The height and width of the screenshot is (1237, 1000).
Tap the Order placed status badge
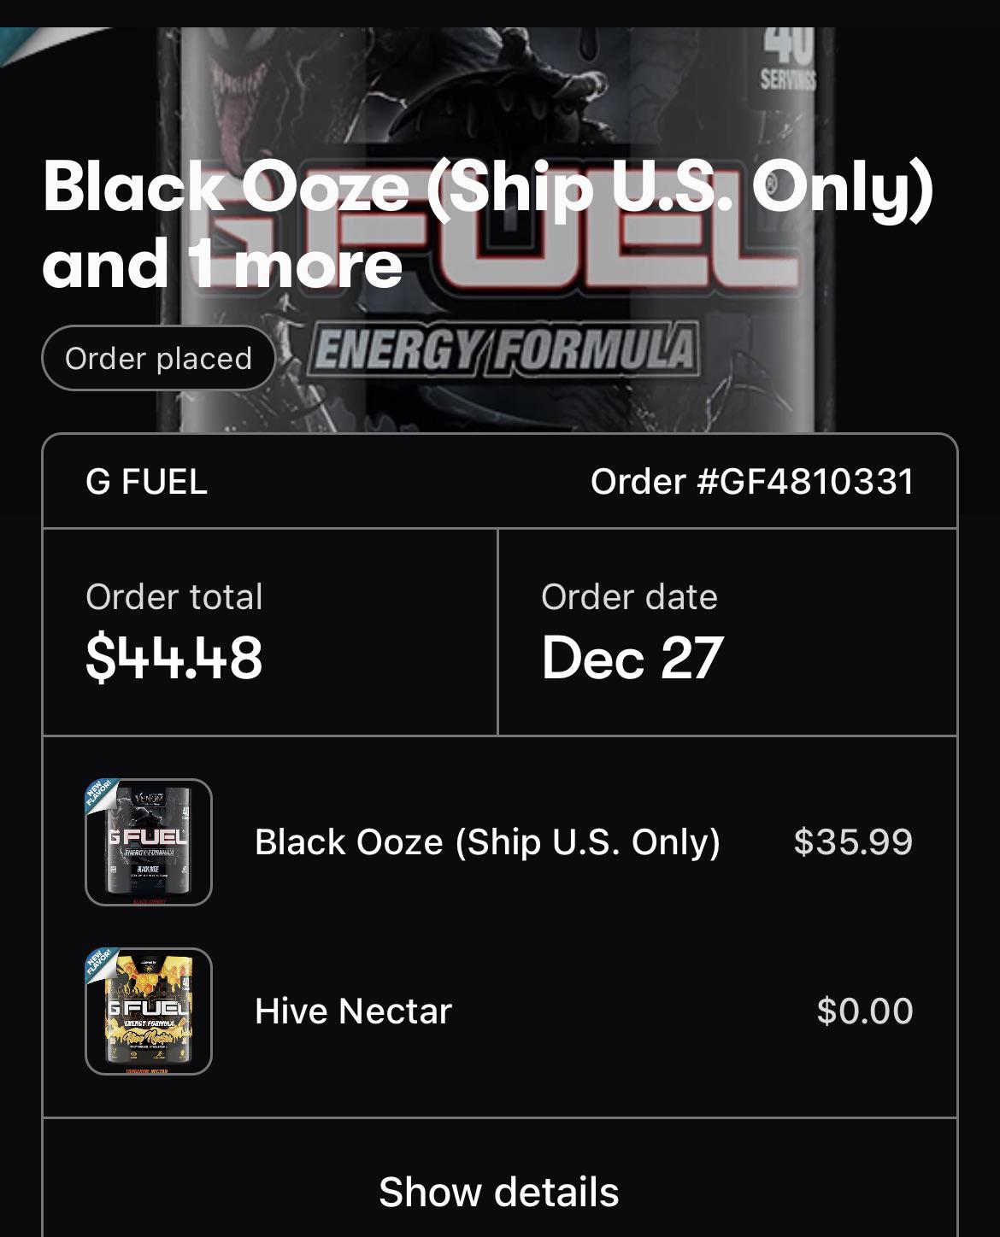(x=158, y=358)
